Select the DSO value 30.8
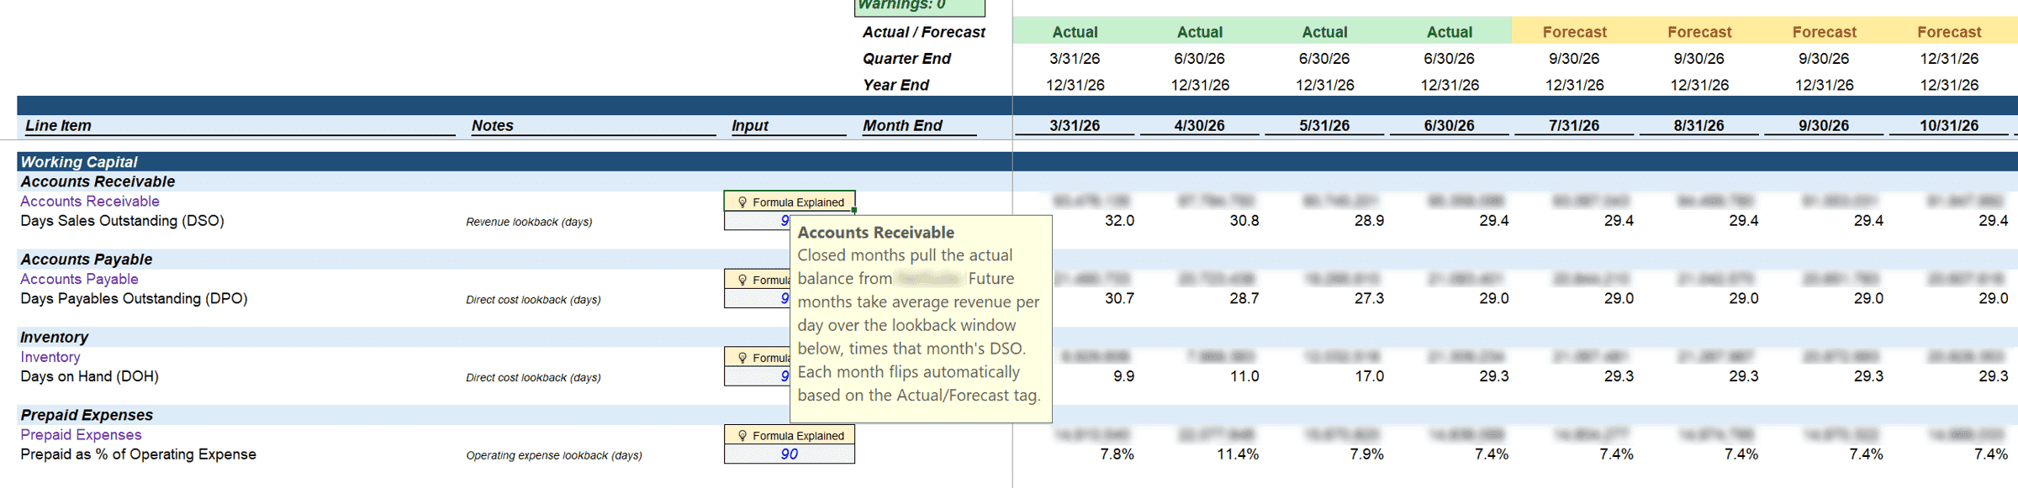 click(1244, 221)
